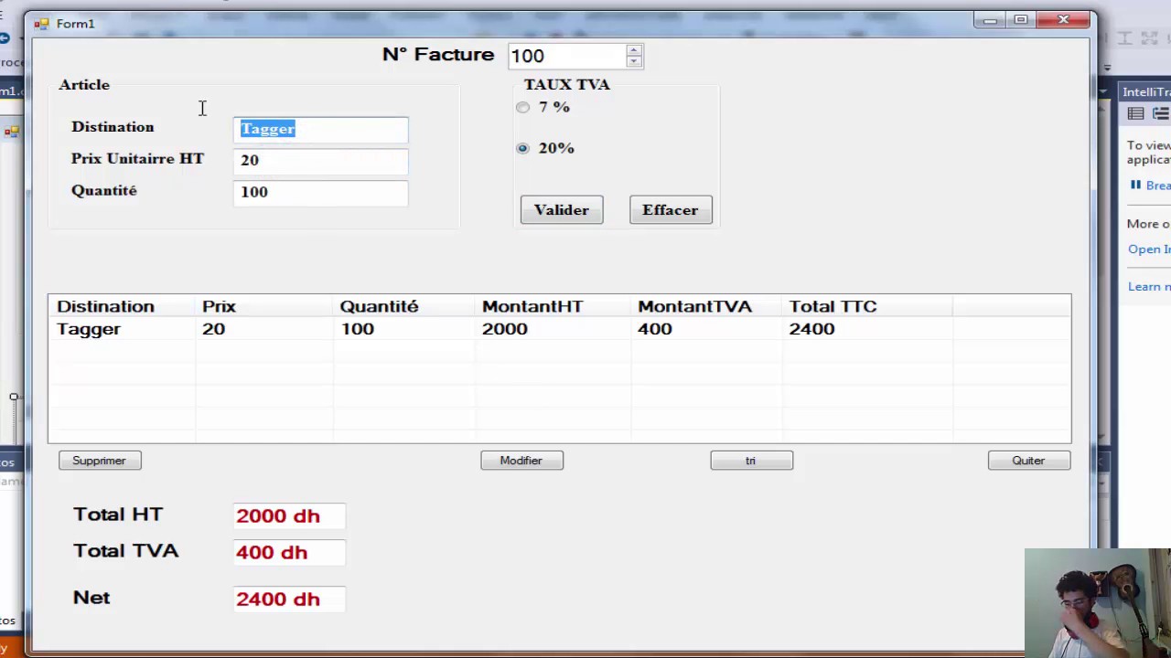Close the Form1 window
The width and height of the screenshot is (1171, 658).
point(1064,20)
